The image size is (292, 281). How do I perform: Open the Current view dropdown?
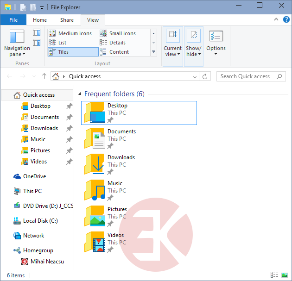172,46
